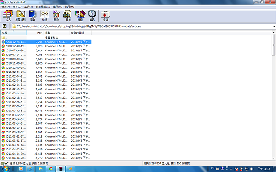Open the Options (選項) menu
Viewport: 276px width, 172px height.
(x=57, y=7)
